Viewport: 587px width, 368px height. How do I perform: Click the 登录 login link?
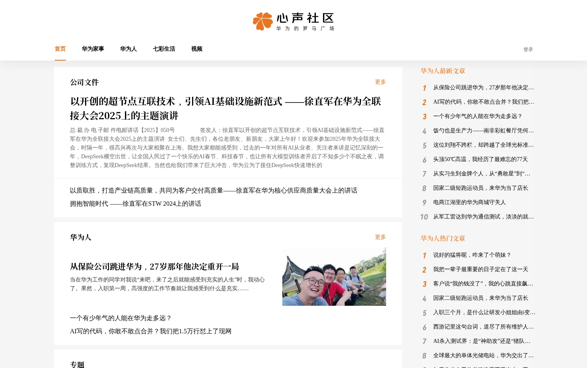[528, 49]
